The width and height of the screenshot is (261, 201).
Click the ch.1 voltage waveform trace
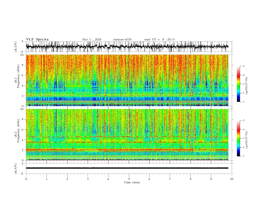click(127, 47)
